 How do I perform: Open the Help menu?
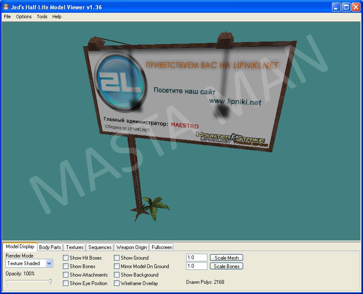[57, 17]
